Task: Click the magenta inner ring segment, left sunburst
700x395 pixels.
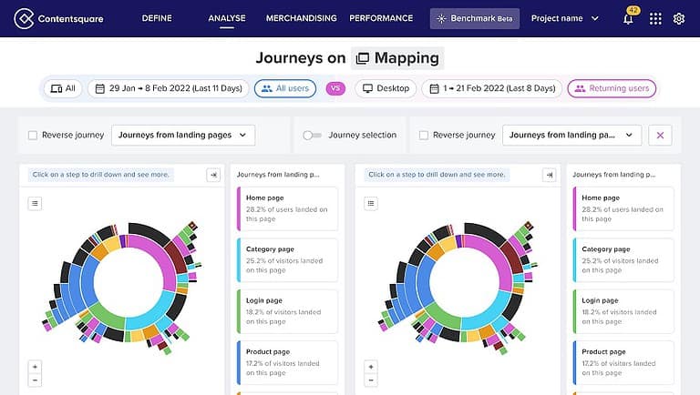Action: point(163,257)
